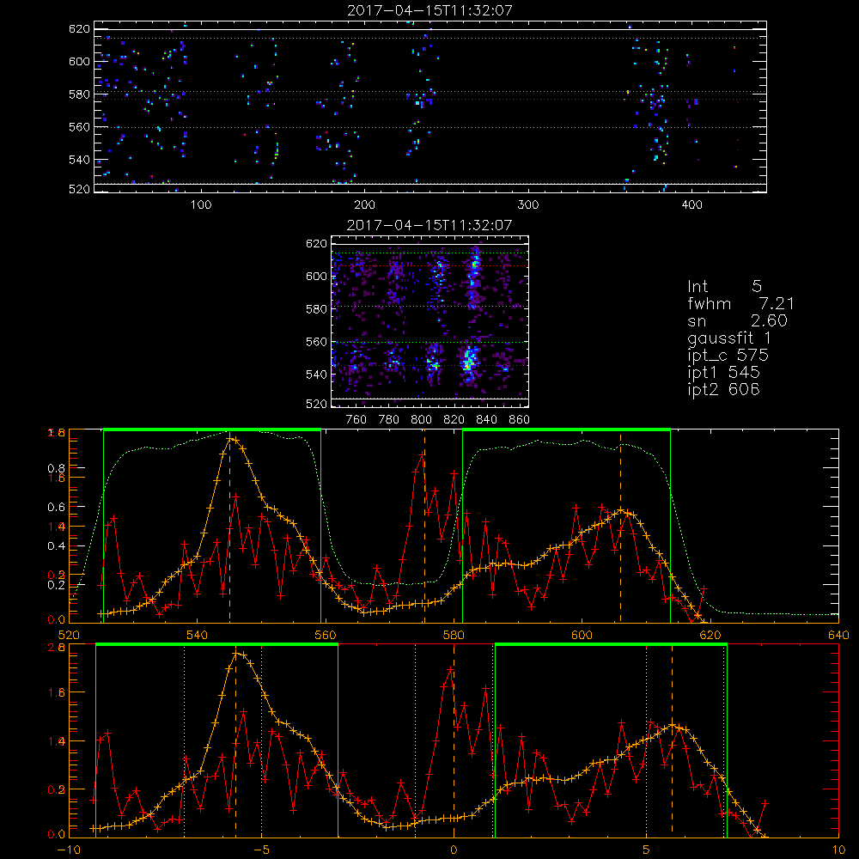Click white y-axis label 0.8 on third plot

pyautogui.click(x=56, y=468)
